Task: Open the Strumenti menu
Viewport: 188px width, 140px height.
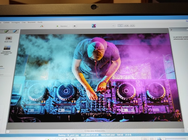Action: (x=32, y=22)
